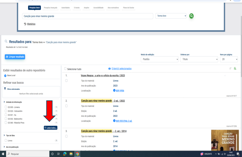Switch to the Pesquisa Avançada tab
Screen dimensions: 242x157
tap(51, 8)
